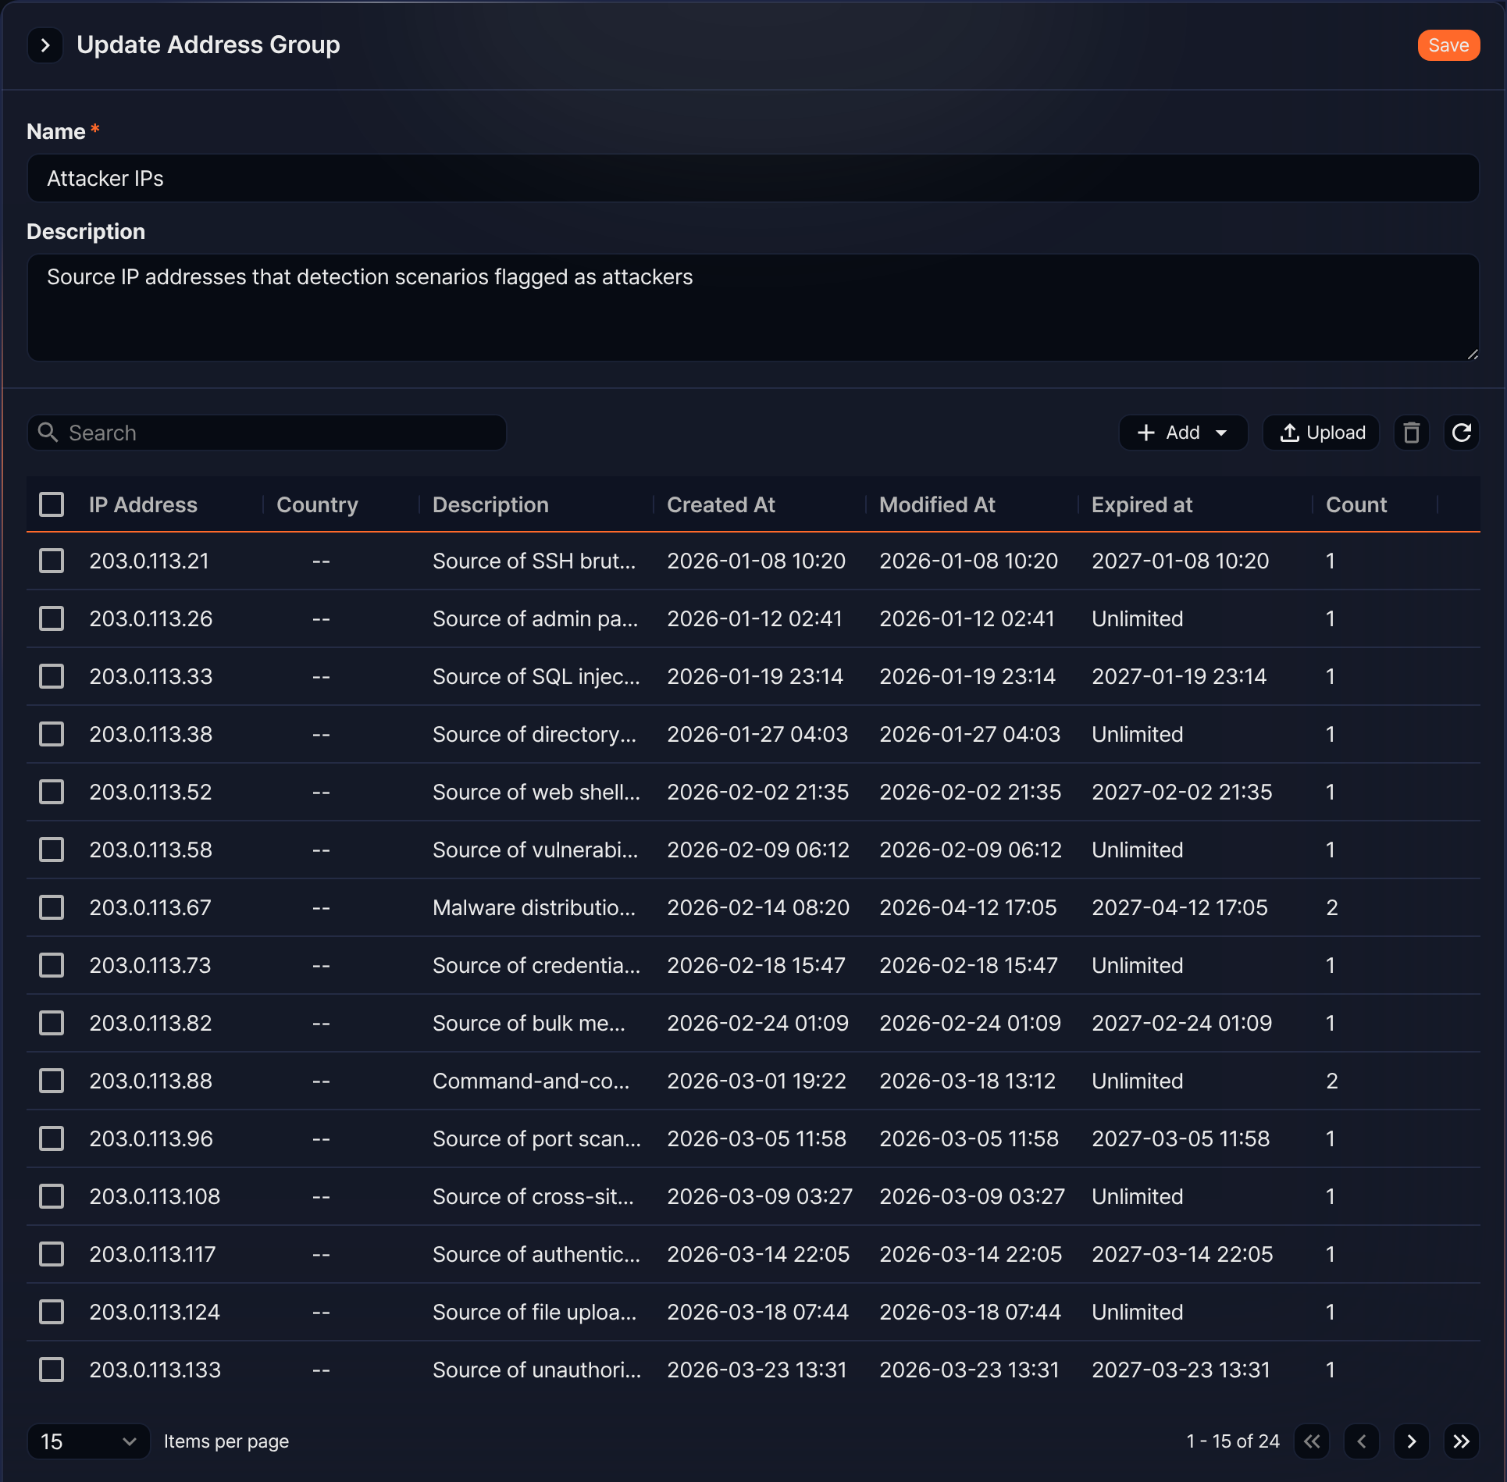The image size is (1507, 1482).
Task: Click expiry '2027-02-02 21:35'
Action: tap(1181, 792)
